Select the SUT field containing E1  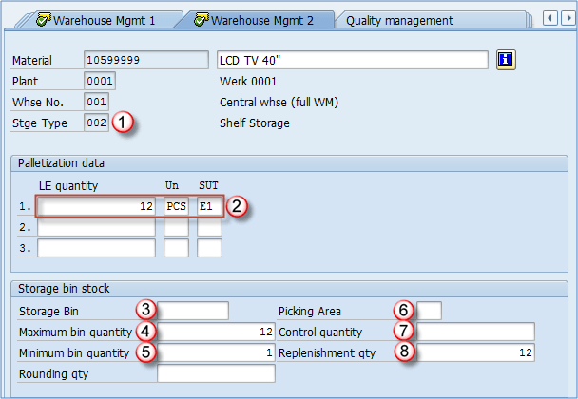coord(209,205)
